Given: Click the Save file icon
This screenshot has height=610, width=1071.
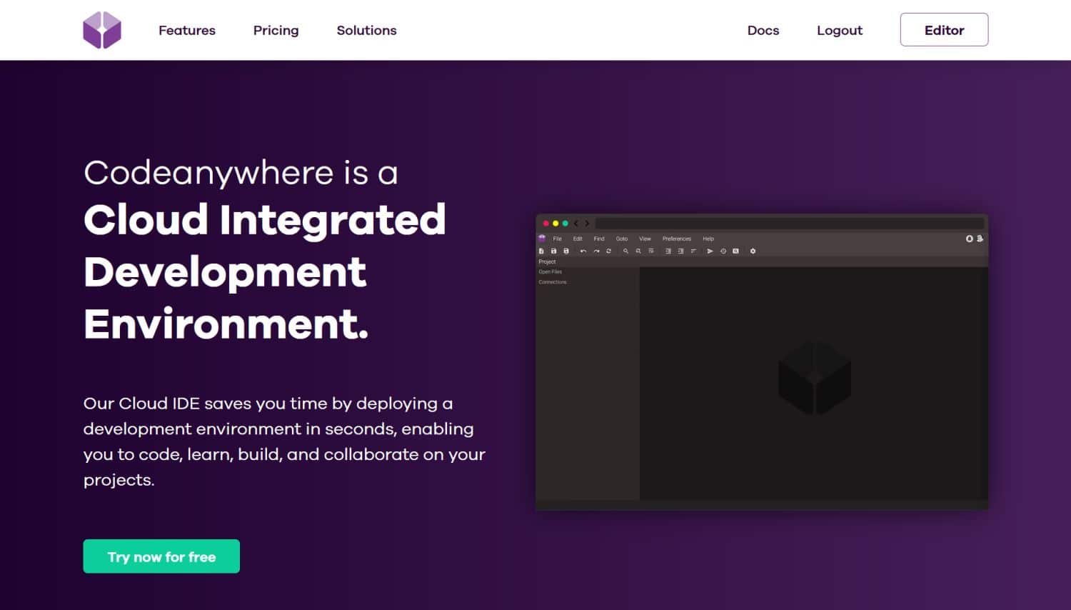Looking at the screenshot, I should pos(554,251).
